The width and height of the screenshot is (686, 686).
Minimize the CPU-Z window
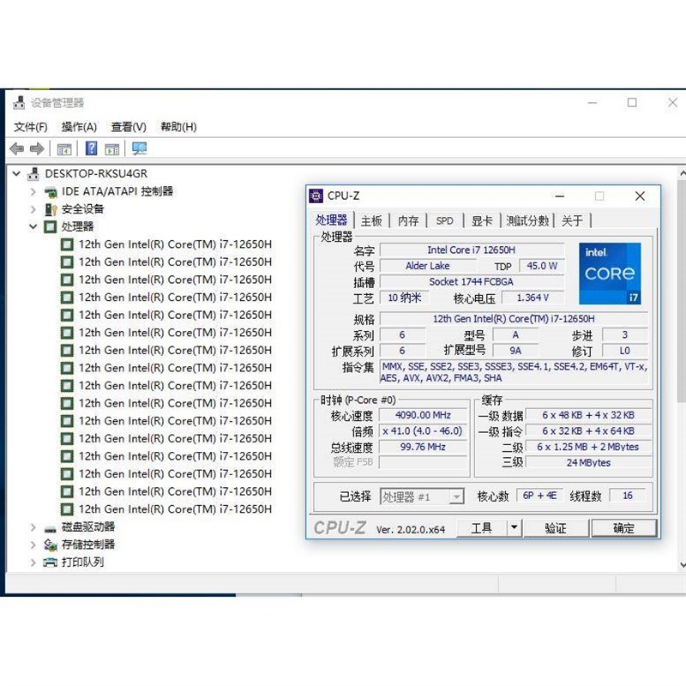(x=560, y=196)
